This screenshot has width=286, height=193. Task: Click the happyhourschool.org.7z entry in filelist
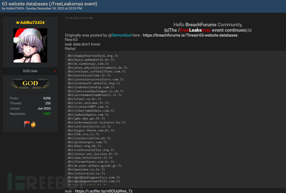[94, 56]
